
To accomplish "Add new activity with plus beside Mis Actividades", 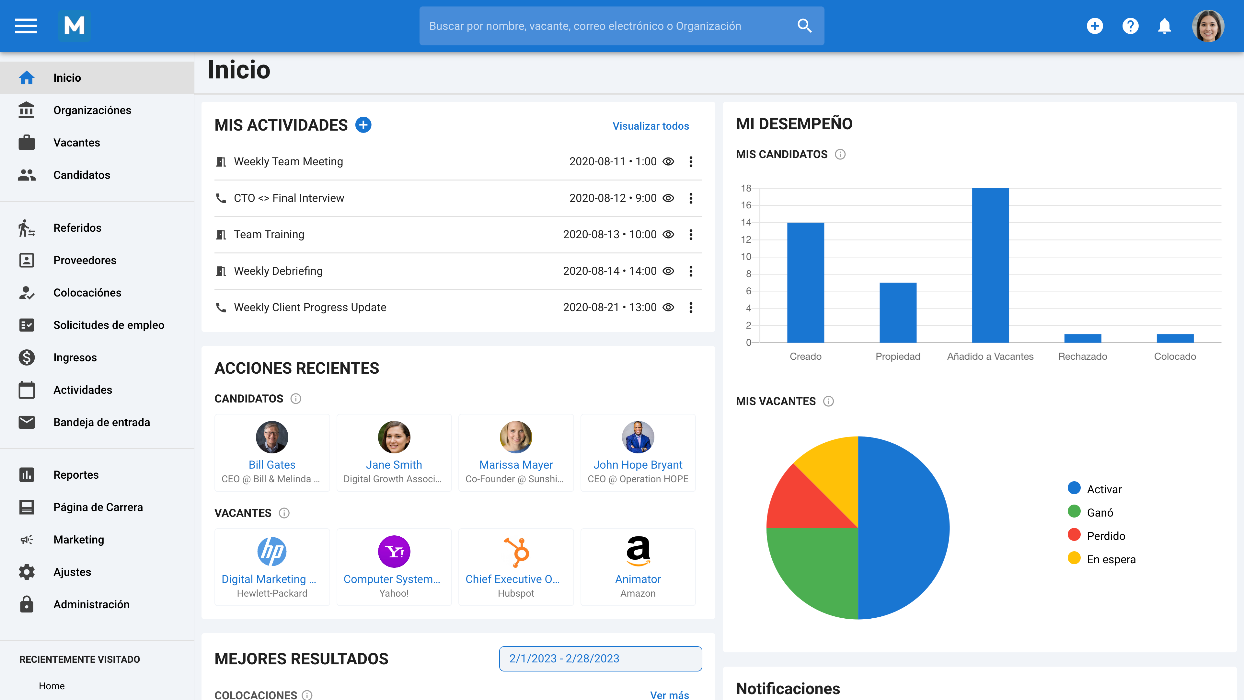I will pyautogui.click(x=363, y=125).
